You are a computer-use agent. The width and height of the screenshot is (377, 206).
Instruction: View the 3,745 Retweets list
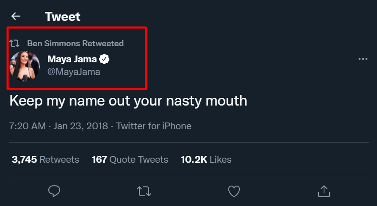pyautogui.click(x=45, y=159)
